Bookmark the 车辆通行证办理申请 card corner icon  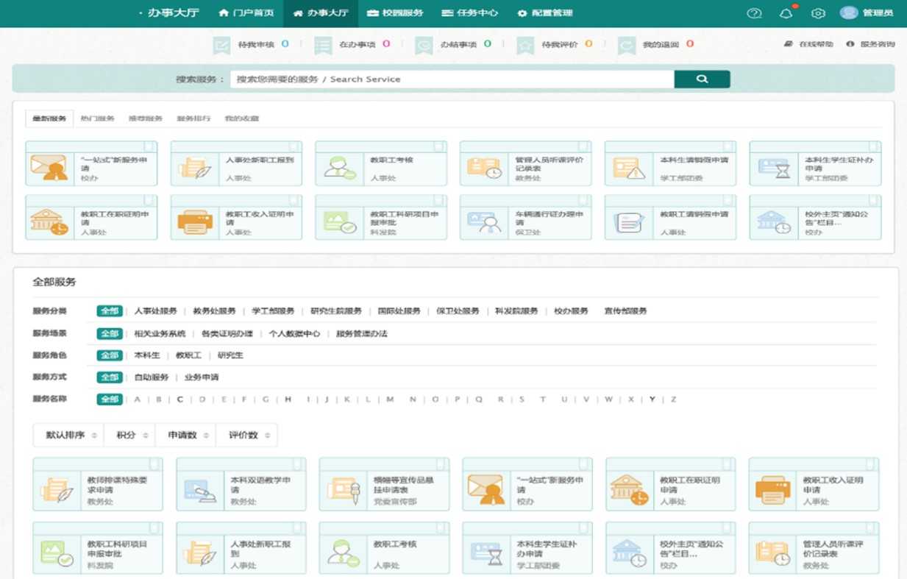[x=583, y=200]
